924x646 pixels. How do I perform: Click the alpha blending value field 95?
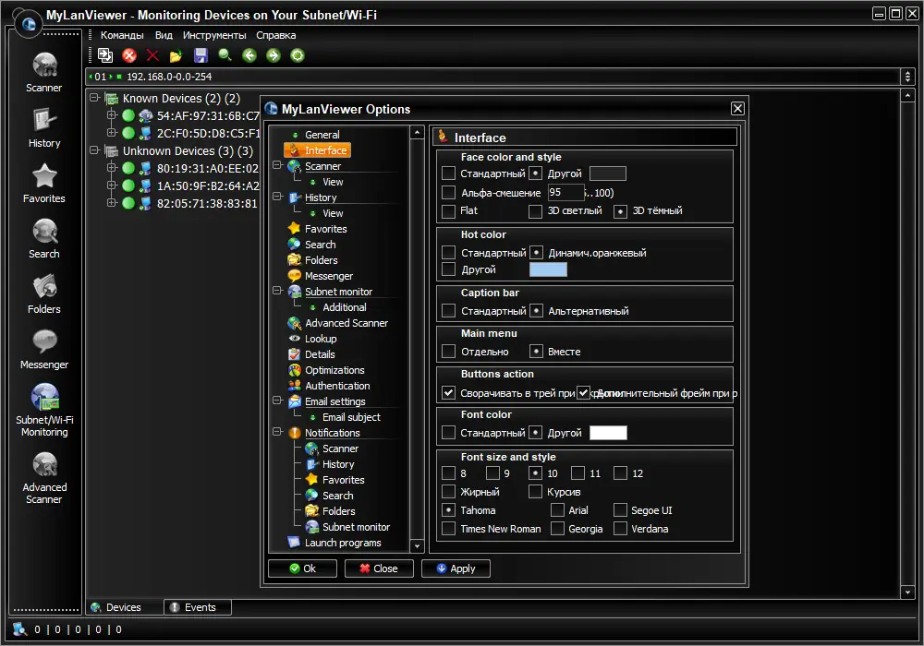pos(565,192)
